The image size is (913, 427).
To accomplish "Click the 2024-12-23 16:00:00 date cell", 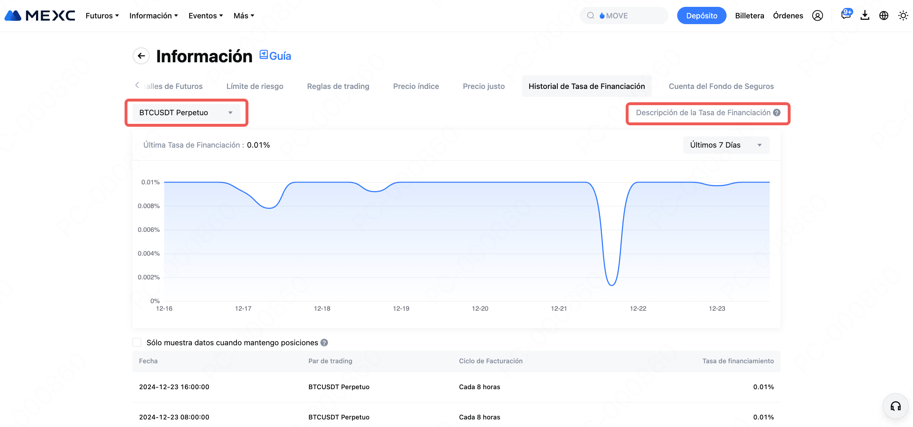I will click(x=174, y=387).
